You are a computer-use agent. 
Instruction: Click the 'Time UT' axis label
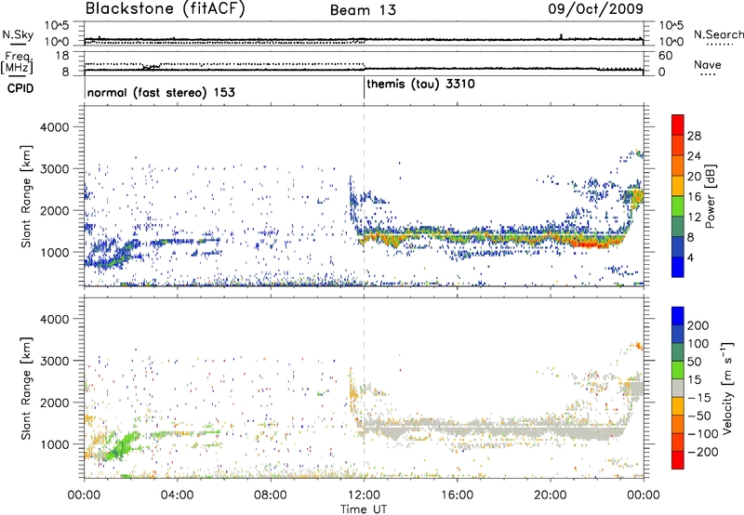point(364,509)
